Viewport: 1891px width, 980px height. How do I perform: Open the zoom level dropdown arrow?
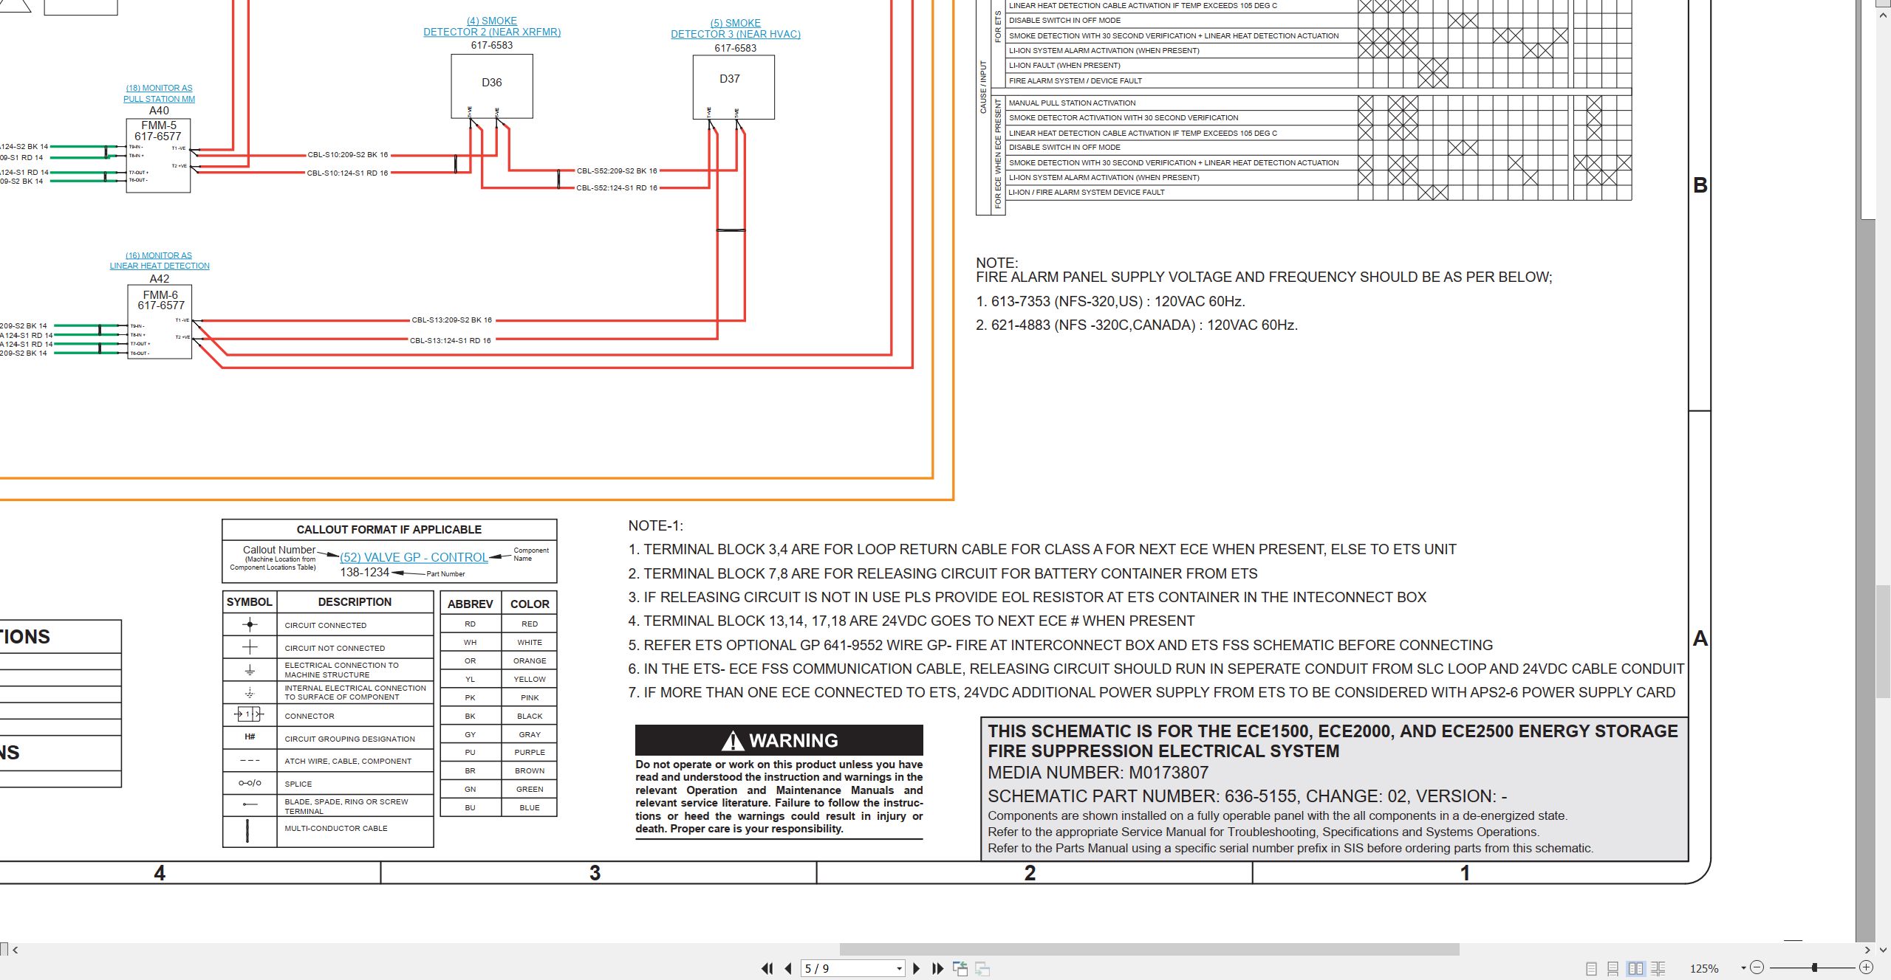tap(1743, 968)
